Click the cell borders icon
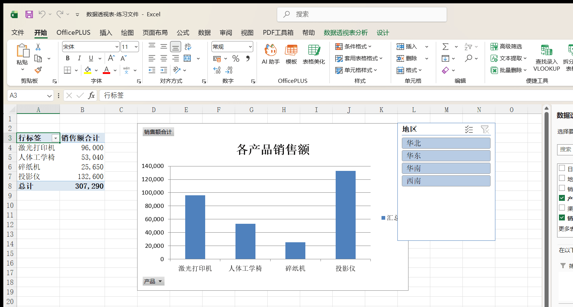The image size is (573, 307). [67, 70]
